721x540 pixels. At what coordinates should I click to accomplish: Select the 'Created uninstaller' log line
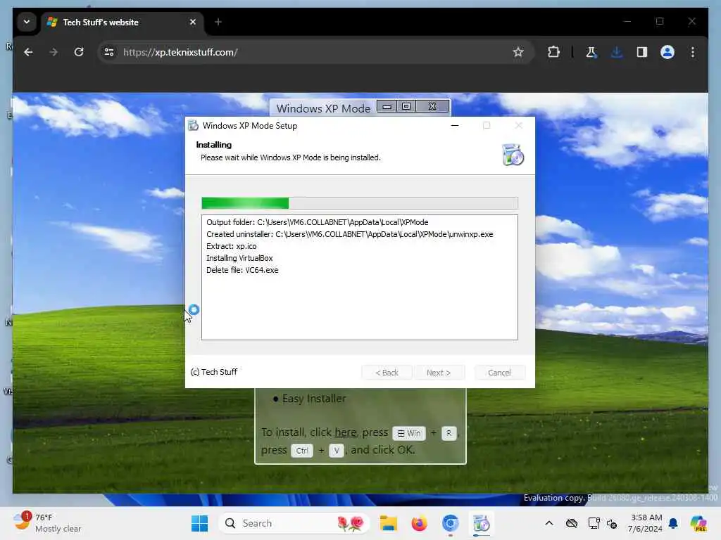pyautogui.click(x=349, y=234)
